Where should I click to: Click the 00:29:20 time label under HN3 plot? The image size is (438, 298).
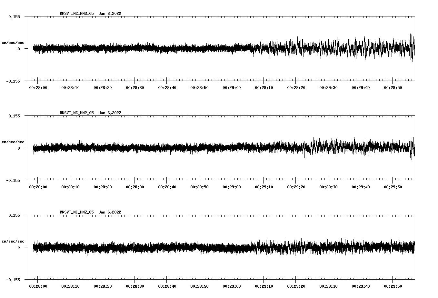(x=296, y=88)
